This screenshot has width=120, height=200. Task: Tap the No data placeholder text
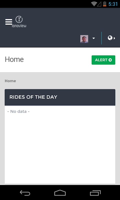[18, 111]
